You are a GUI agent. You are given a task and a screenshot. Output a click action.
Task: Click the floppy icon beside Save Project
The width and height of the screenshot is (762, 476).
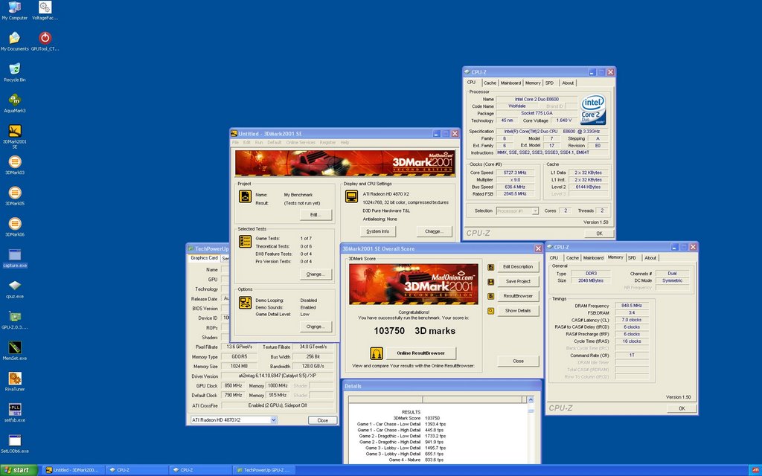tap(491, 282)
